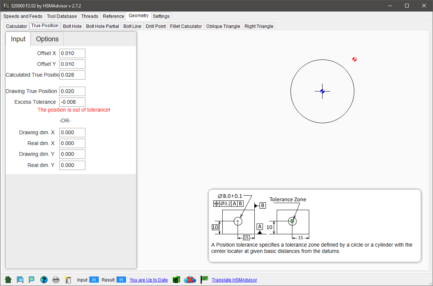
Task: Open the Drill Point sub-tab
Action: pyautogui.click(x=156, y=26)
